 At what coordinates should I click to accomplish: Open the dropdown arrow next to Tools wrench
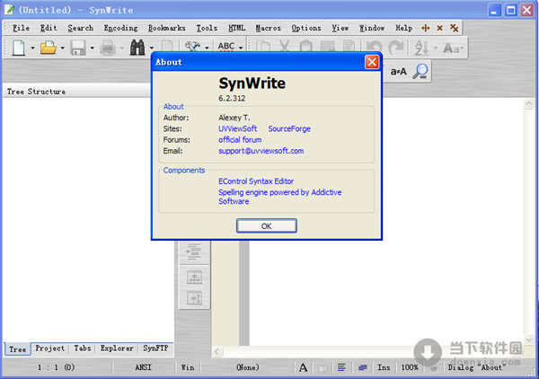click(207, 48)
